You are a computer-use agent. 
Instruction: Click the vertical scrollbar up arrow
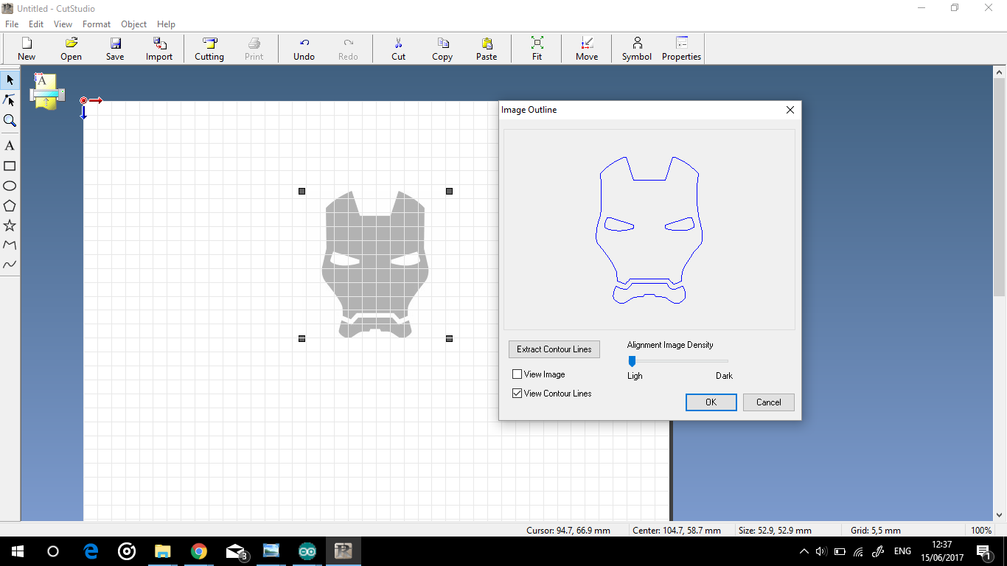pyautogui.click(x=1000, y=71)
